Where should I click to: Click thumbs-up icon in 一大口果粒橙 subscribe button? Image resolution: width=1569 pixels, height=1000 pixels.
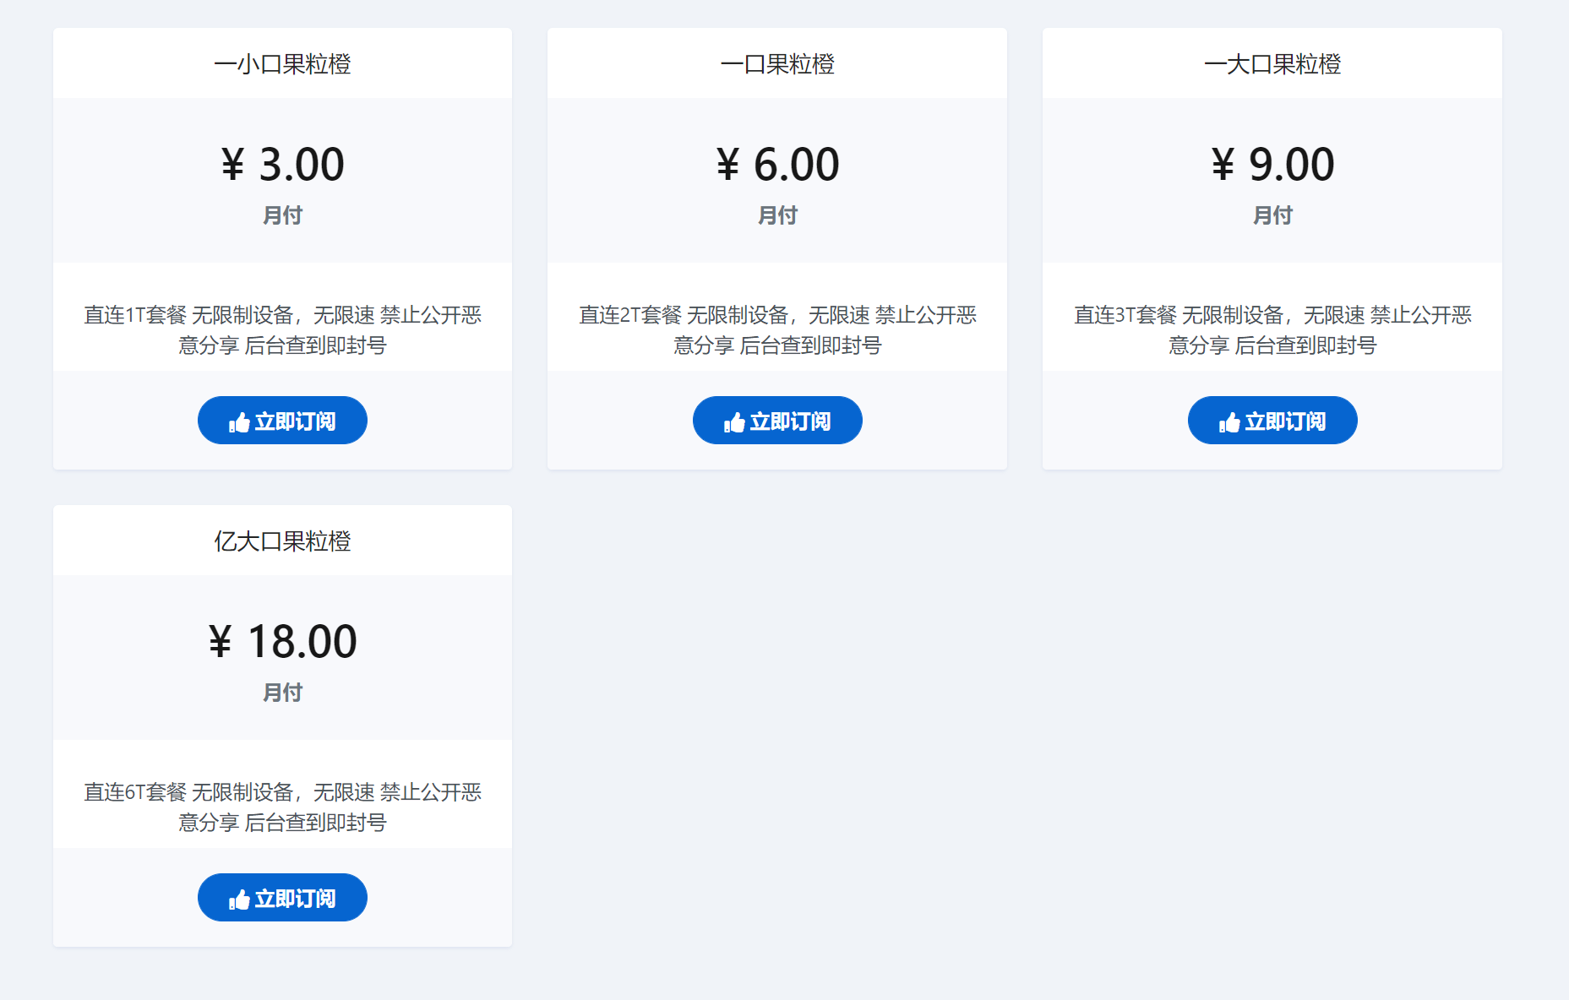(x=1229, y=422)
